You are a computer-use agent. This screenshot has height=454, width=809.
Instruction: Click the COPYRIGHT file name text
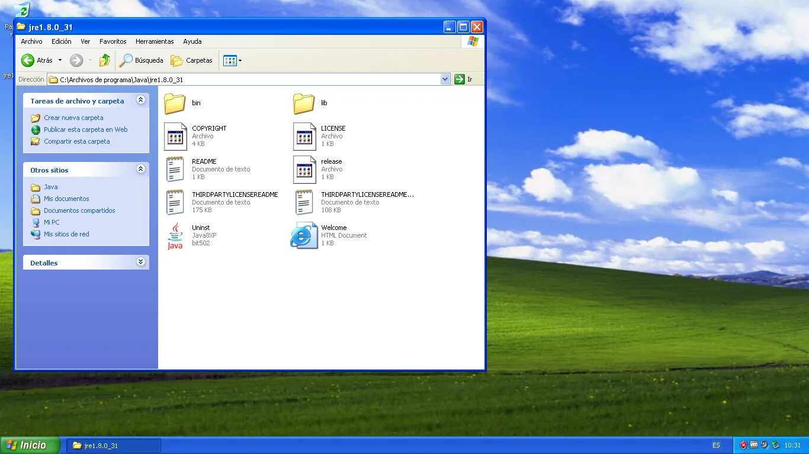209,128
